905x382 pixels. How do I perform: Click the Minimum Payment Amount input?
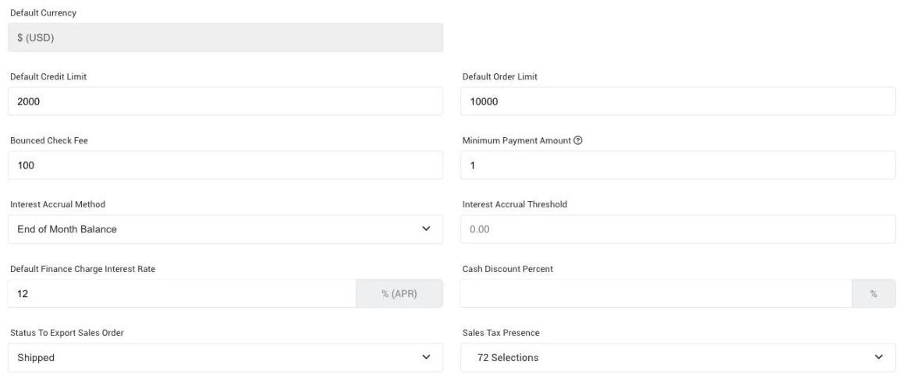(x=678, y=165)
